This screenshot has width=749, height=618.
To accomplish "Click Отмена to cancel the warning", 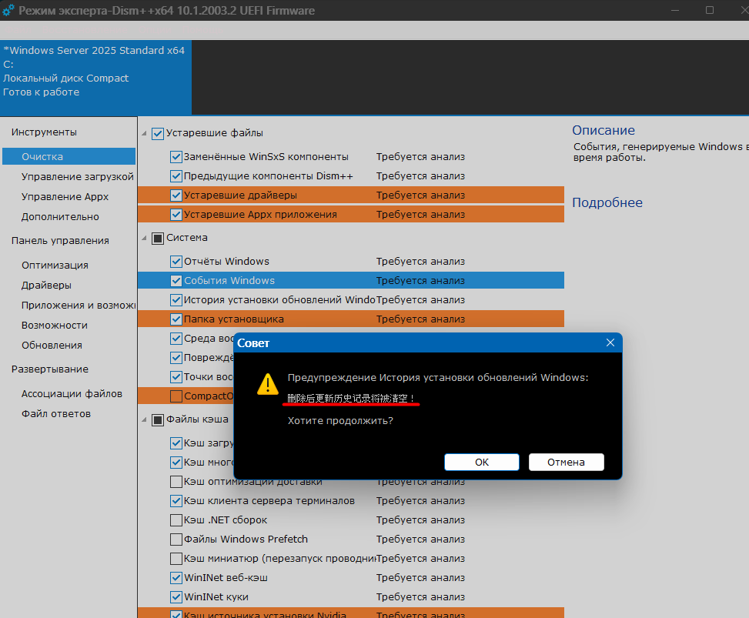I will click(566, 462).
